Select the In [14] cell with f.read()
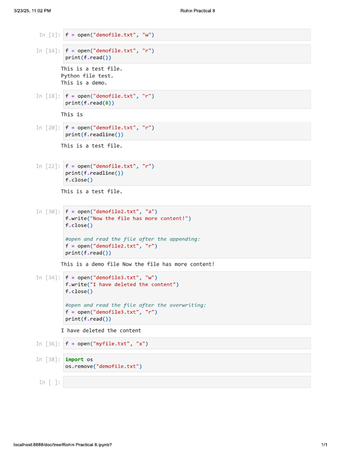Image resolution: width=341 pixels, height=455 pixels. pyautogui.click(x=187, y=54)
